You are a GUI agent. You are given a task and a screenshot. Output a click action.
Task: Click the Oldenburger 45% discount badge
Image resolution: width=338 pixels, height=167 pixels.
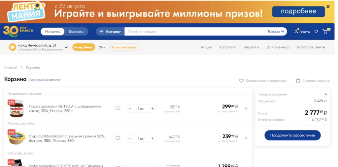pyautogui.click(x=12, y=132)
